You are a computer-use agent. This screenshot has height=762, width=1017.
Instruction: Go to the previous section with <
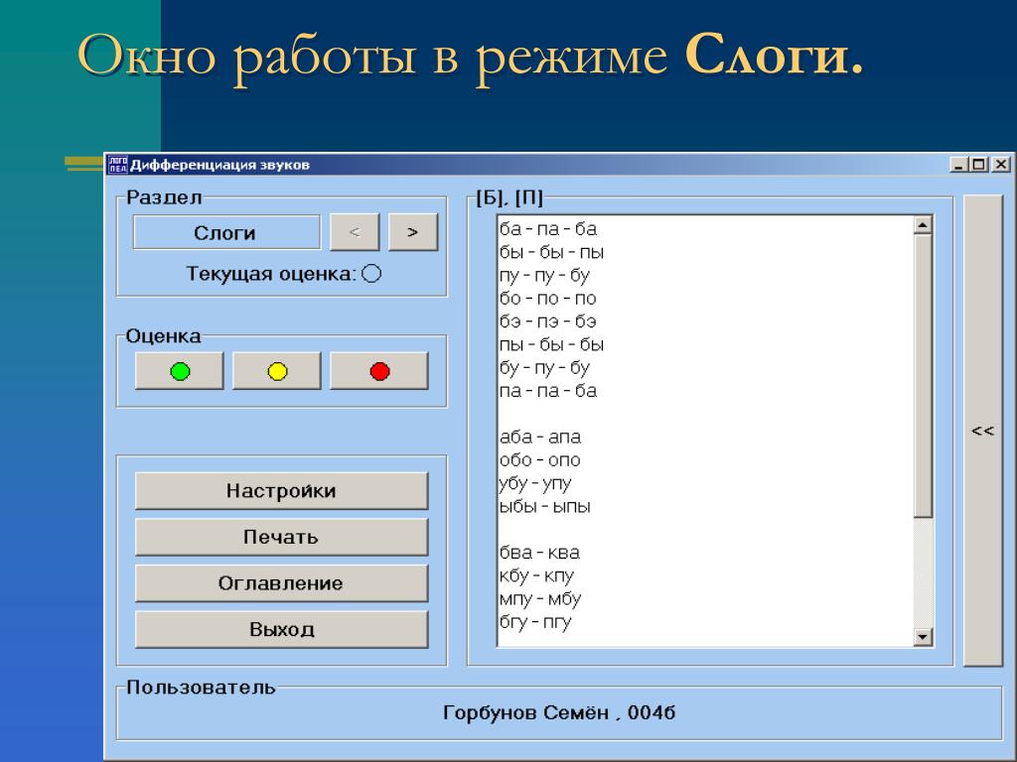(x=355, y=232)
